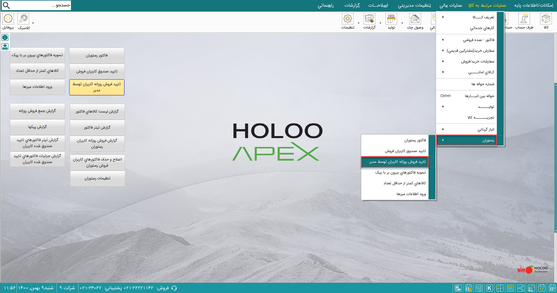
Task: Click the تنظيمات رستوران button
Action: pos(97,178)
